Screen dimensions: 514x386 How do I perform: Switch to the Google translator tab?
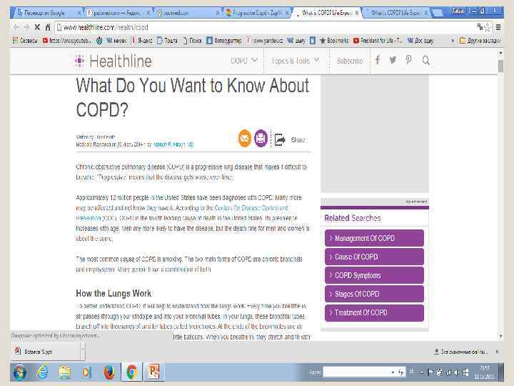tap(46, 13)
